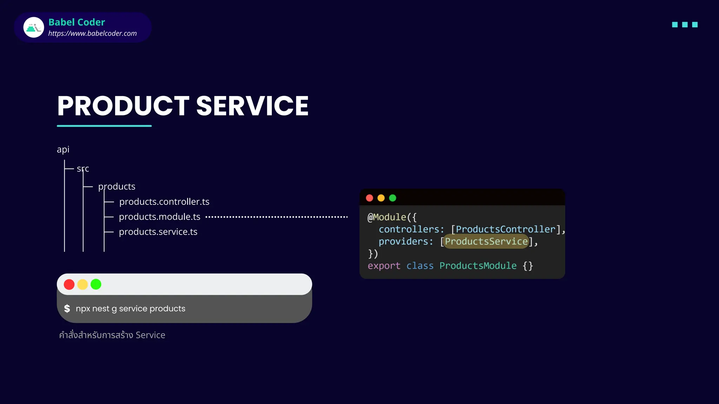Image resolution: width=719 pixels, height=404 pixels.
Task: Click ProductsController in controllers array
Action: pos(506,229)
